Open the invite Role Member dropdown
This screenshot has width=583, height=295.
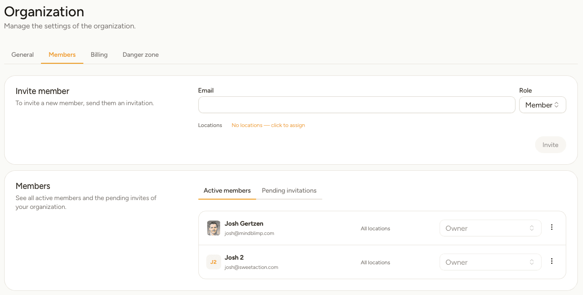click(x=542, y=105)
